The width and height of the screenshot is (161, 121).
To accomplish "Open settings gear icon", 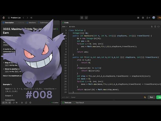I will pyautogui.click(x=143, y=18).
